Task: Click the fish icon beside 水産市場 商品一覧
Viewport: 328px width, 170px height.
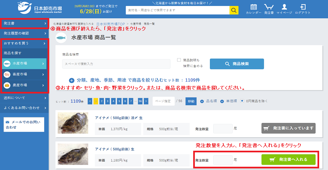Action: point(61,38)
